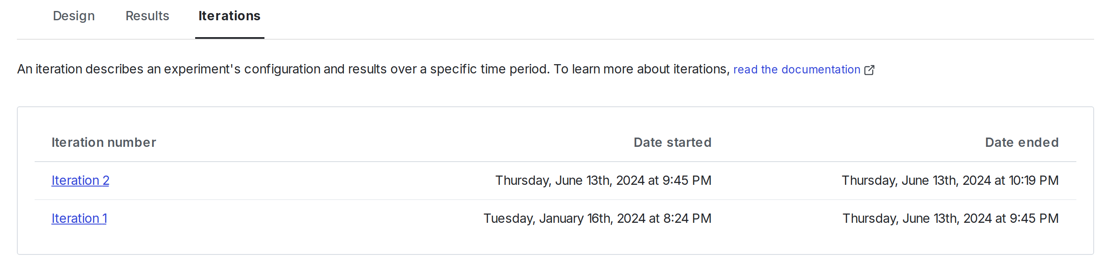Open Iteration 1 details

79,219
